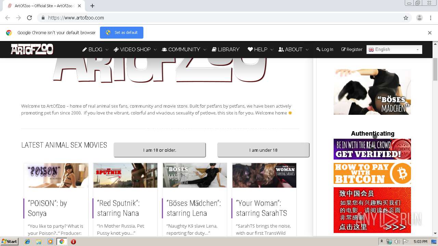Expand the HELP dropdown chevron

coord(272,50)
